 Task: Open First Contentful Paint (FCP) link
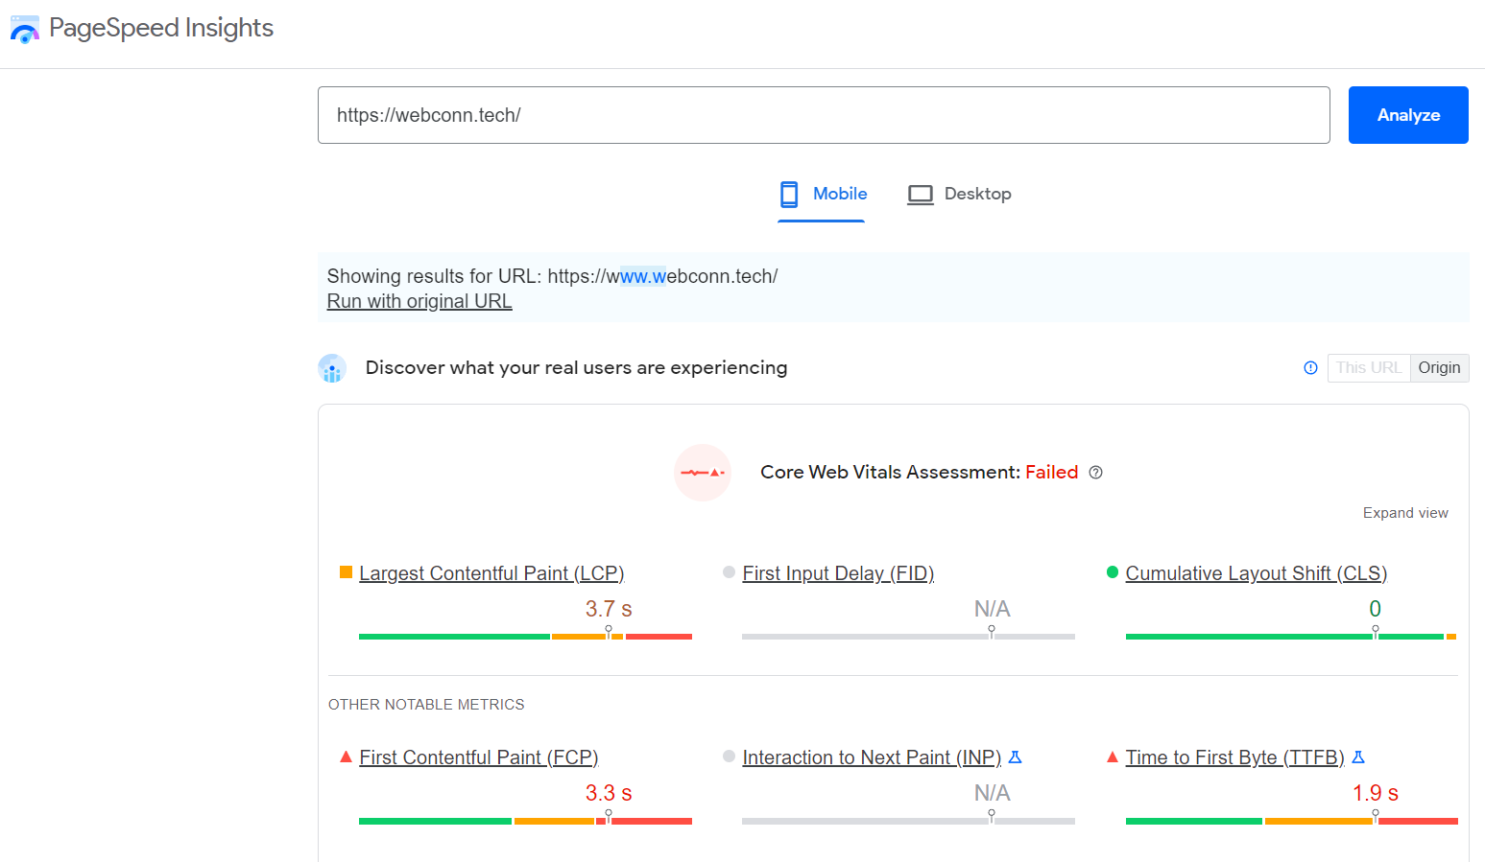click(x=479, y=757)
